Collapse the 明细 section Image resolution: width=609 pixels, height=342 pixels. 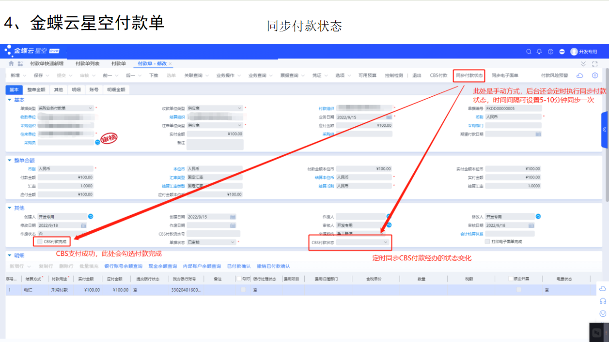point(10,255)
